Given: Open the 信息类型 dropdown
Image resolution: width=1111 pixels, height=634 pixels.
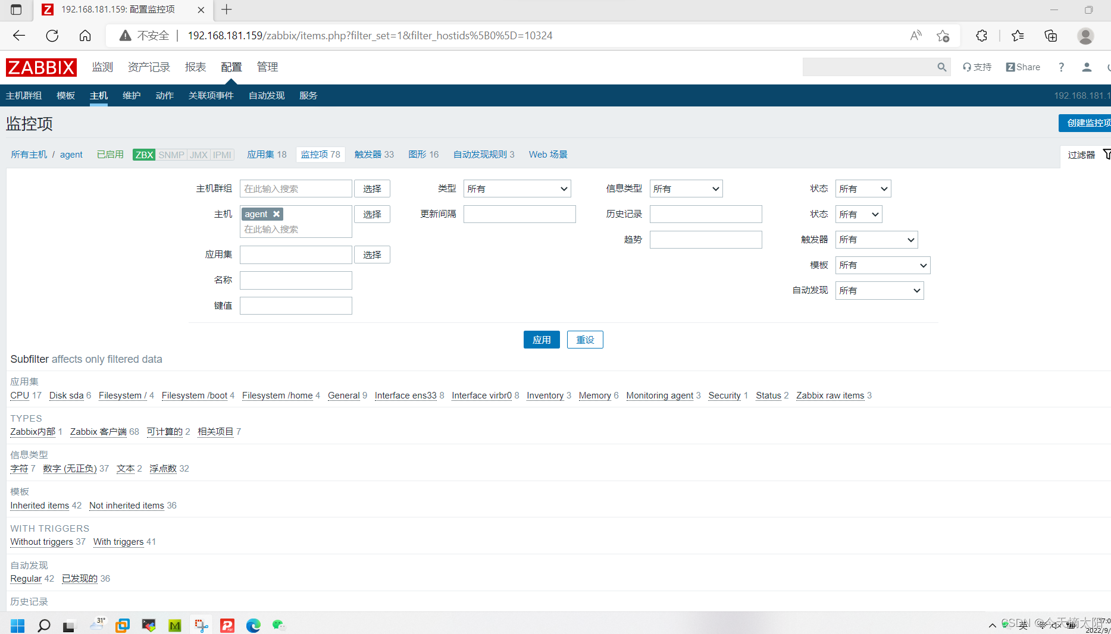Looking at the screenshot, I should coord(686,189).
